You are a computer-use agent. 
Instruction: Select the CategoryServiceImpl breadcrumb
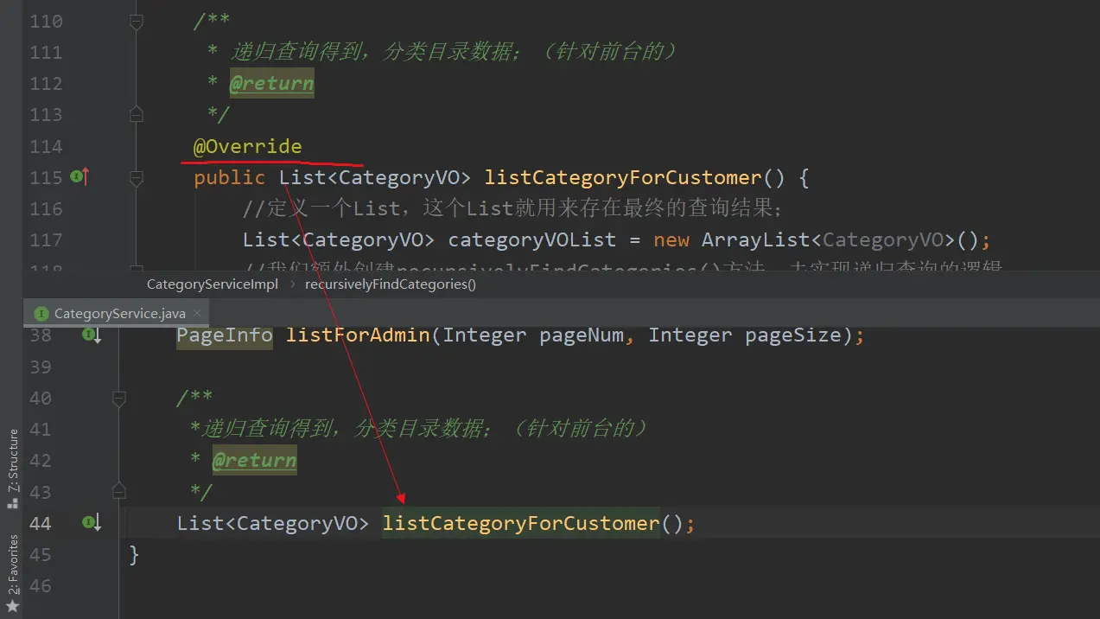click(x=213, y=284)
